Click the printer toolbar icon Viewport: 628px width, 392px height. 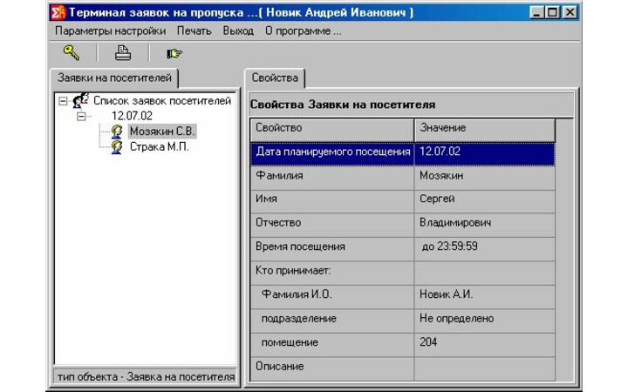coord(123,53)
